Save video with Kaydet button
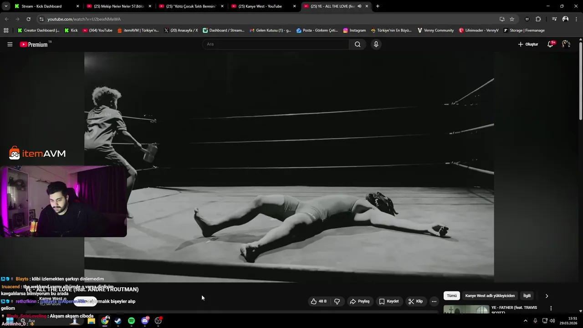This screenshot has width=583, height=328. [x=389, y=301]
